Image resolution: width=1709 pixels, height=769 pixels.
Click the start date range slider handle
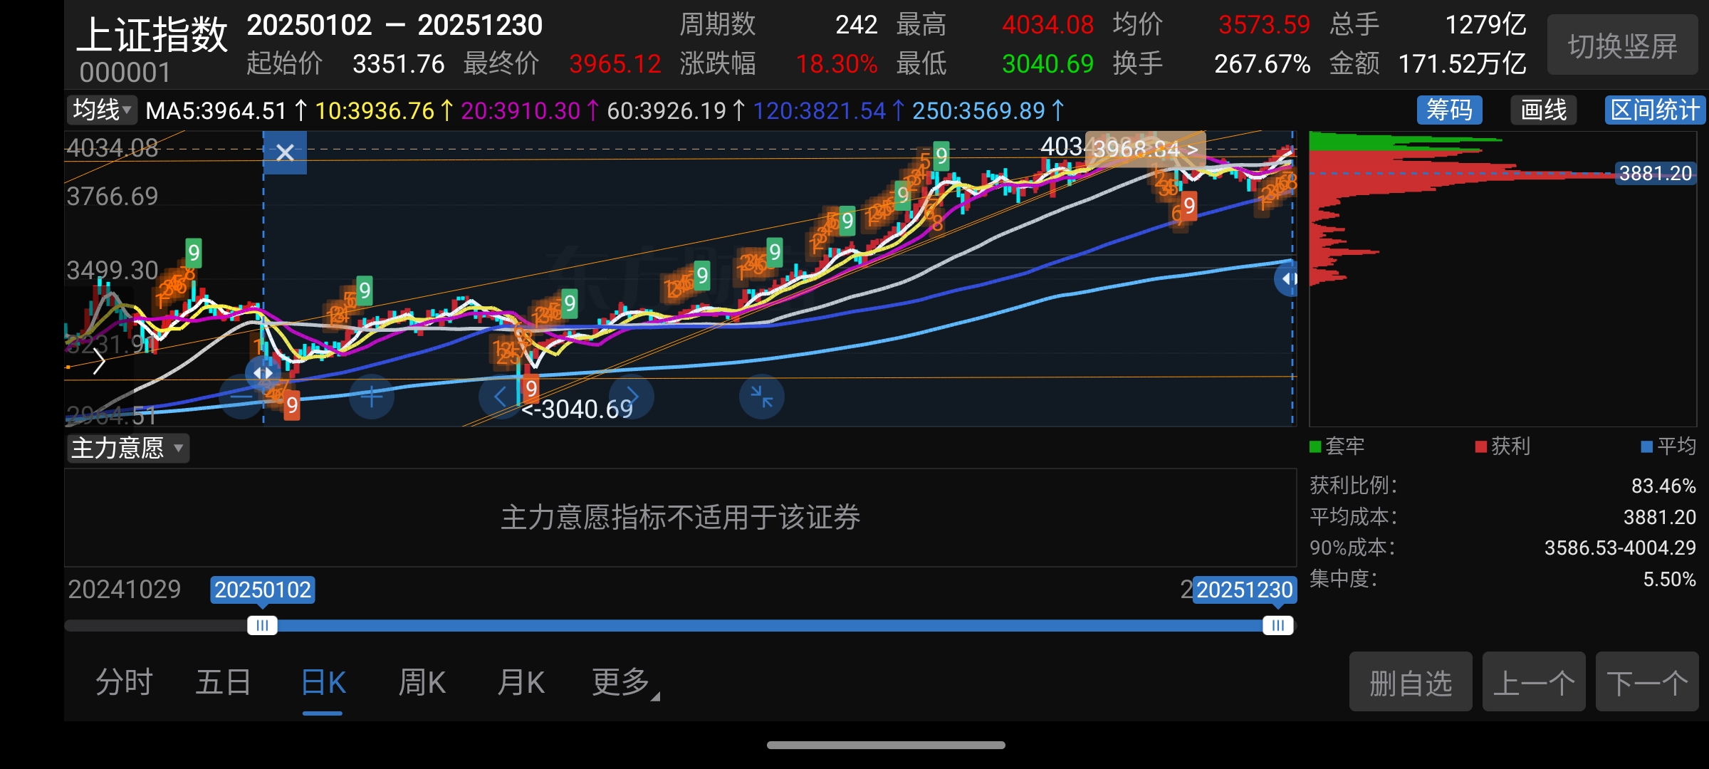point(262,625)
